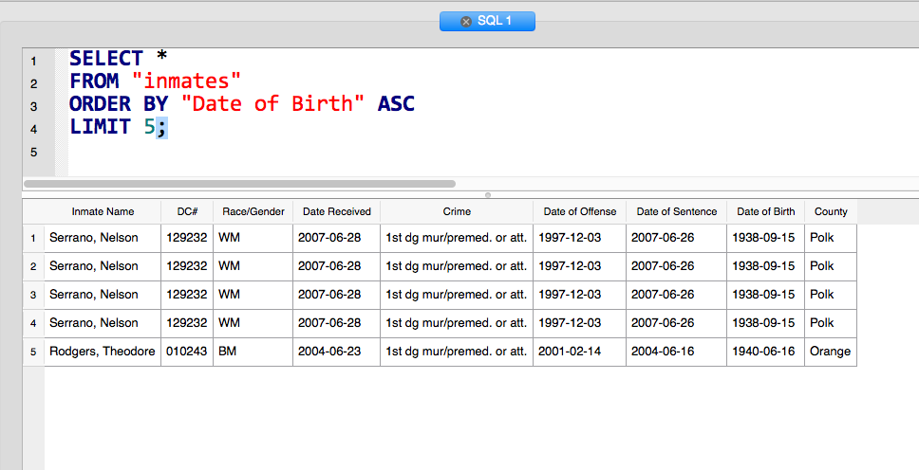
Task: Click 1938-09-15 in row 2
Action: coord(763,265)
